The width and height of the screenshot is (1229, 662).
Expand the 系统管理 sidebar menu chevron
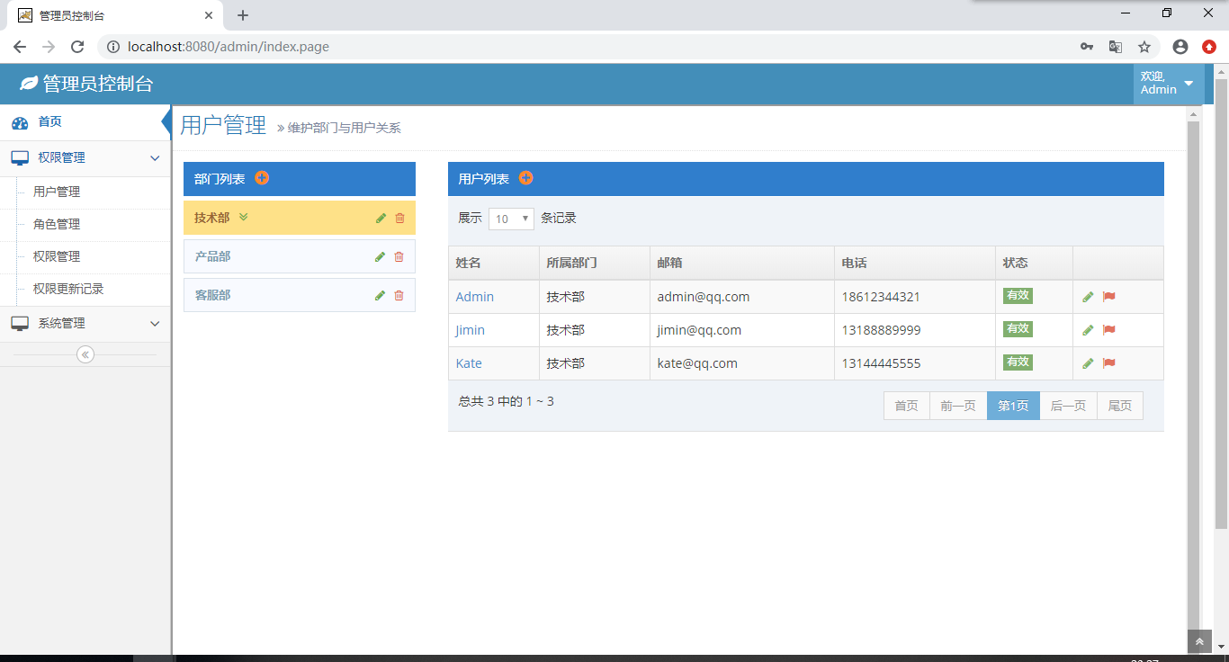155,324
